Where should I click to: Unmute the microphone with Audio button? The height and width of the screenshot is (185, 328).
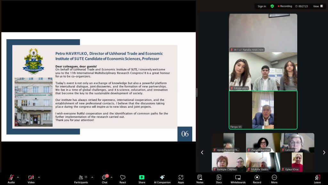pyautogui.click(x=11, y=179)
